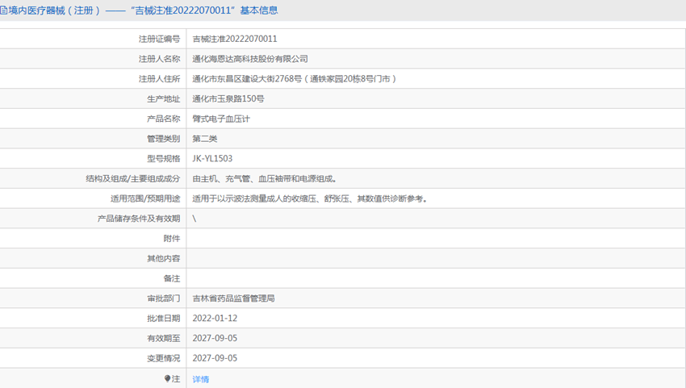Select registrant address 通化市东昌区建设大街2768号
The height and width of the screenshot is (388, 686).
pyautogui.click(x=247, y=79)
